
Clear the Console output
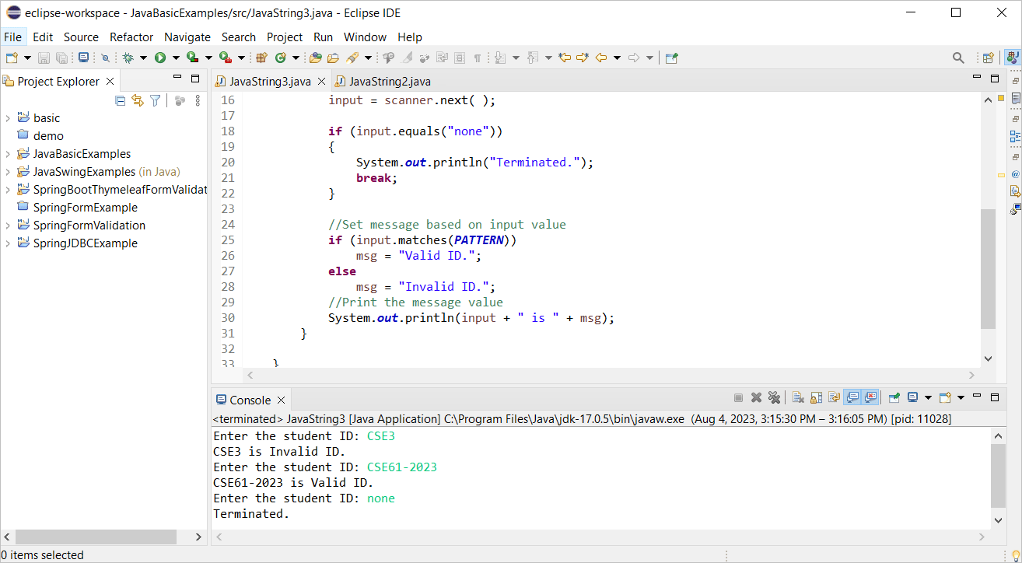(798, 397)
